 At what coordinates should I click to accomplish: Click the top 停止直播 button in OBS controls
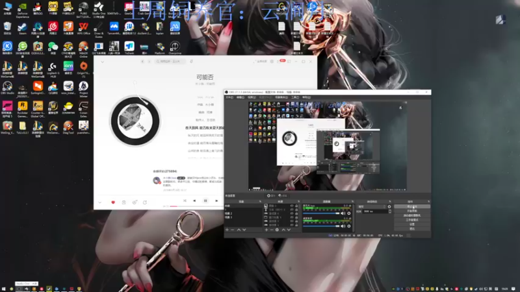pyautogui.click(x=412, y=206)
